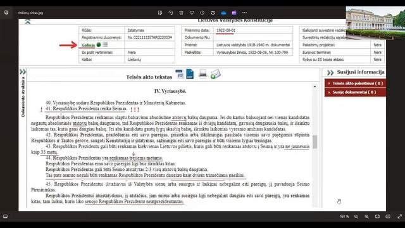405x228 pixels.
Task: Print the photo from viewer toolbar
Action: pos(213,13)
